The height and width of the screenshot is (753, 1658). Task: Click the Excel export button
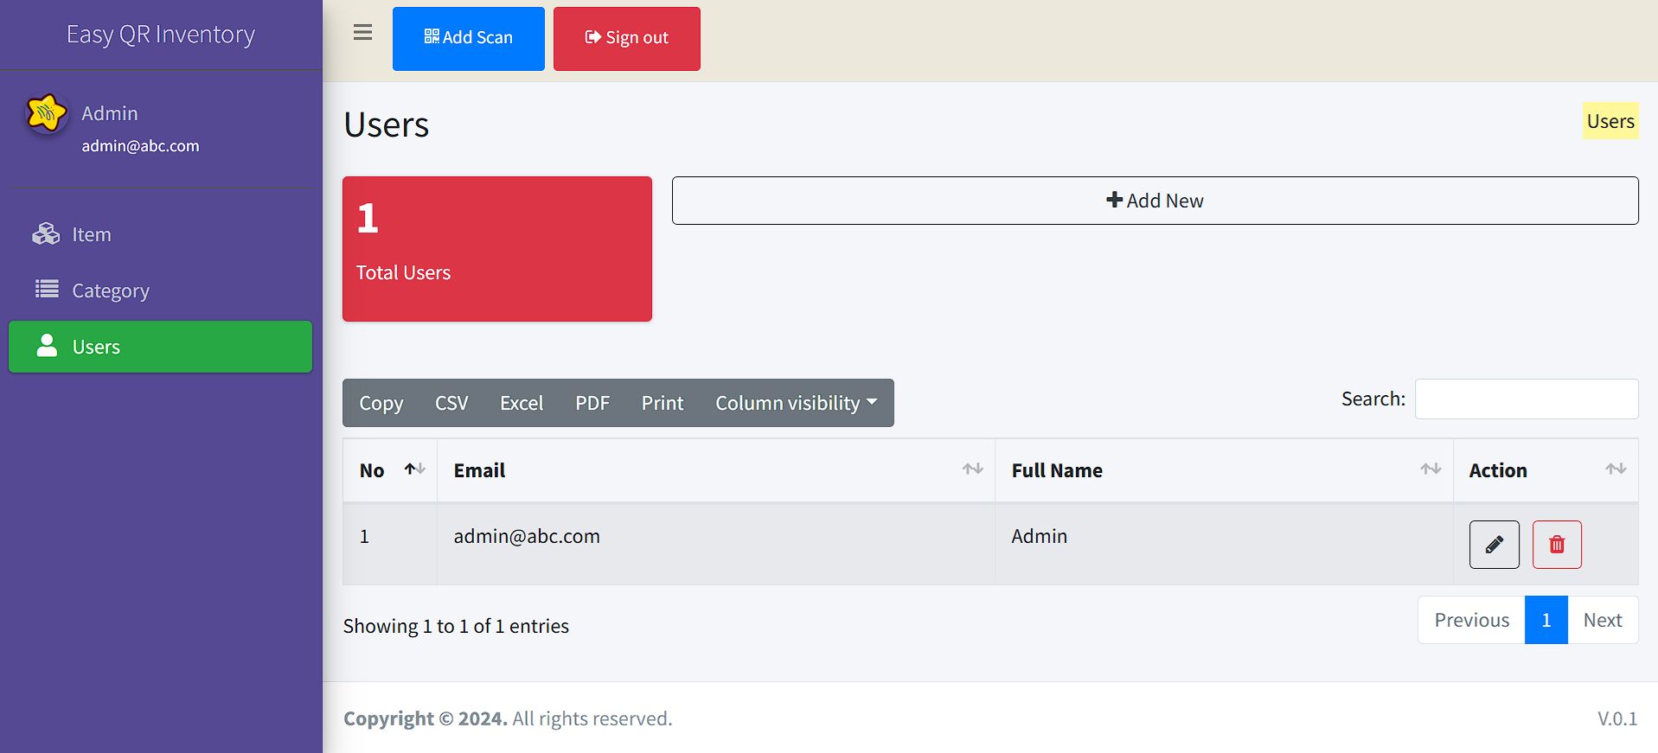521,403
